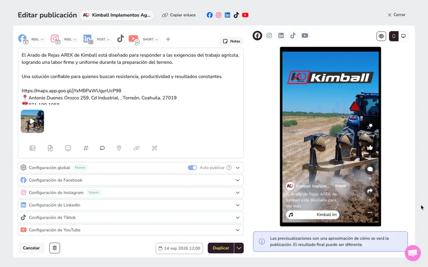428x267 pixels.
Task: Click share arrow in preview
Action: point(370,191)
